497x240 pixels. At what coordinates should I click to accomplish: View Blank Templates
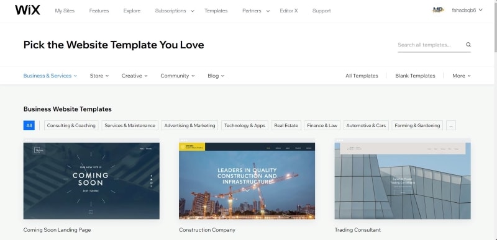(x=415, y=76)
